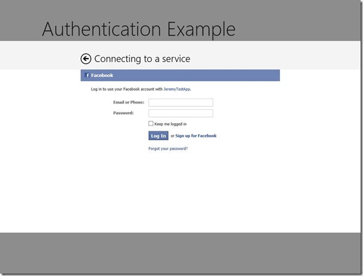Open the JeremyTestApp link
Viewport: 363px width, 276px height.
pos(177,89)
